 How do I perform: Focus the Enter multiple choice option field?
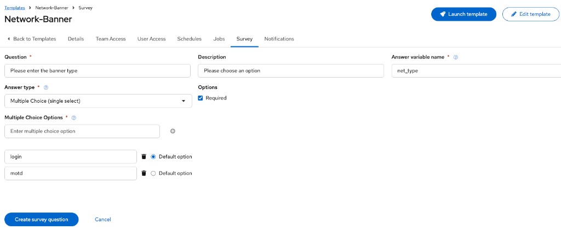point(82,131)
